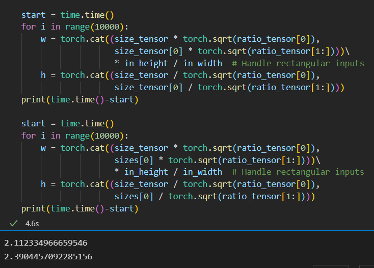The width and height of the screenshot is (374, 268).
Task: Click the blue divider above cell output
Action: pos(187,231)
